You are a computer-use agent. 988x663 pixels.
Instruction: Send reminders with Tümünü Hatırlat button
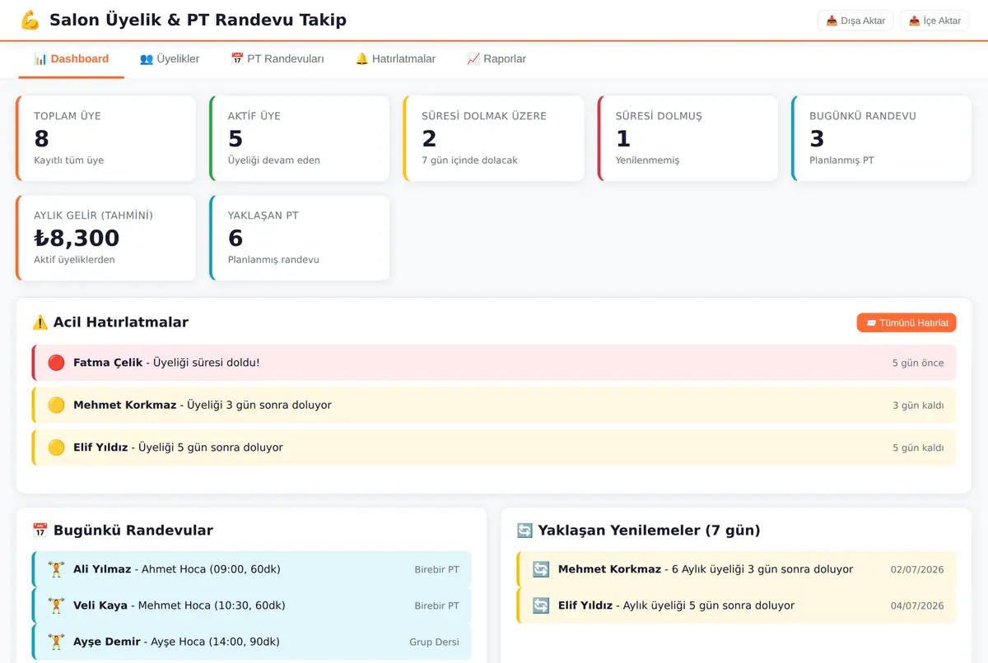pos(906,323)
